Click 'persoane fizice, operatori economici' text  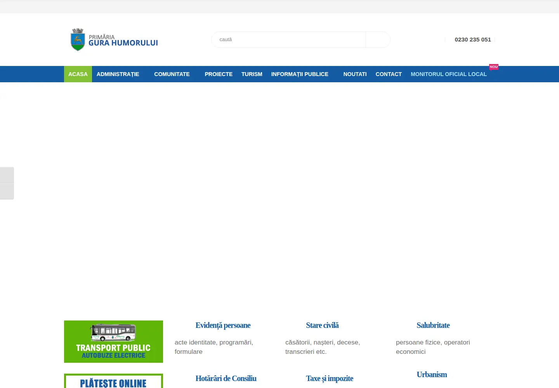tap(433, 347)
